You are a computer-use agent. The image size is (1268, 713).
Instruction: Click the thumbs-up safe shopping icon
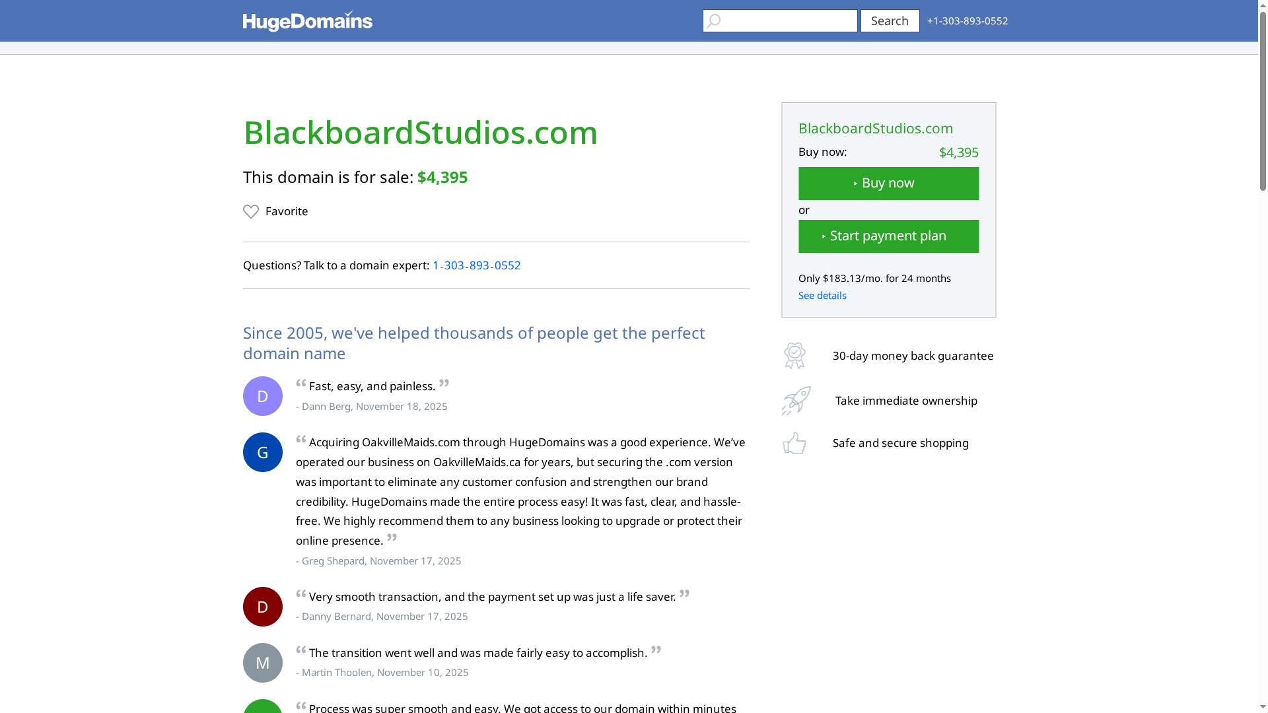tap(794, 443)
